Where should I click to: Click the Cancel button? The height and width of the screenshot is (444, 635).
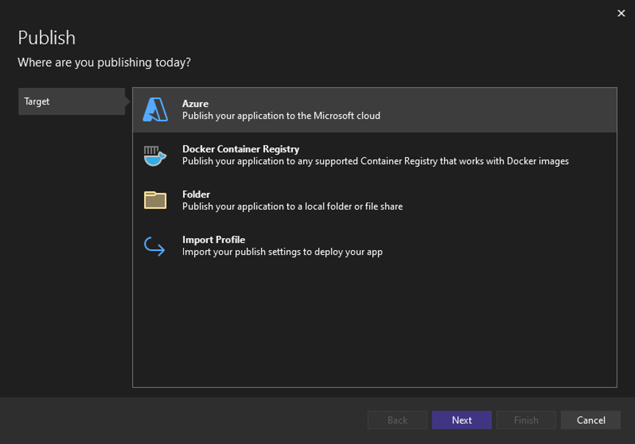591,420
